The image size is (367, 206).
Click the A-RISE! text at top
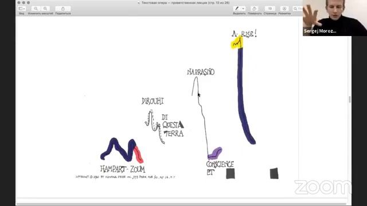point(244,34)
